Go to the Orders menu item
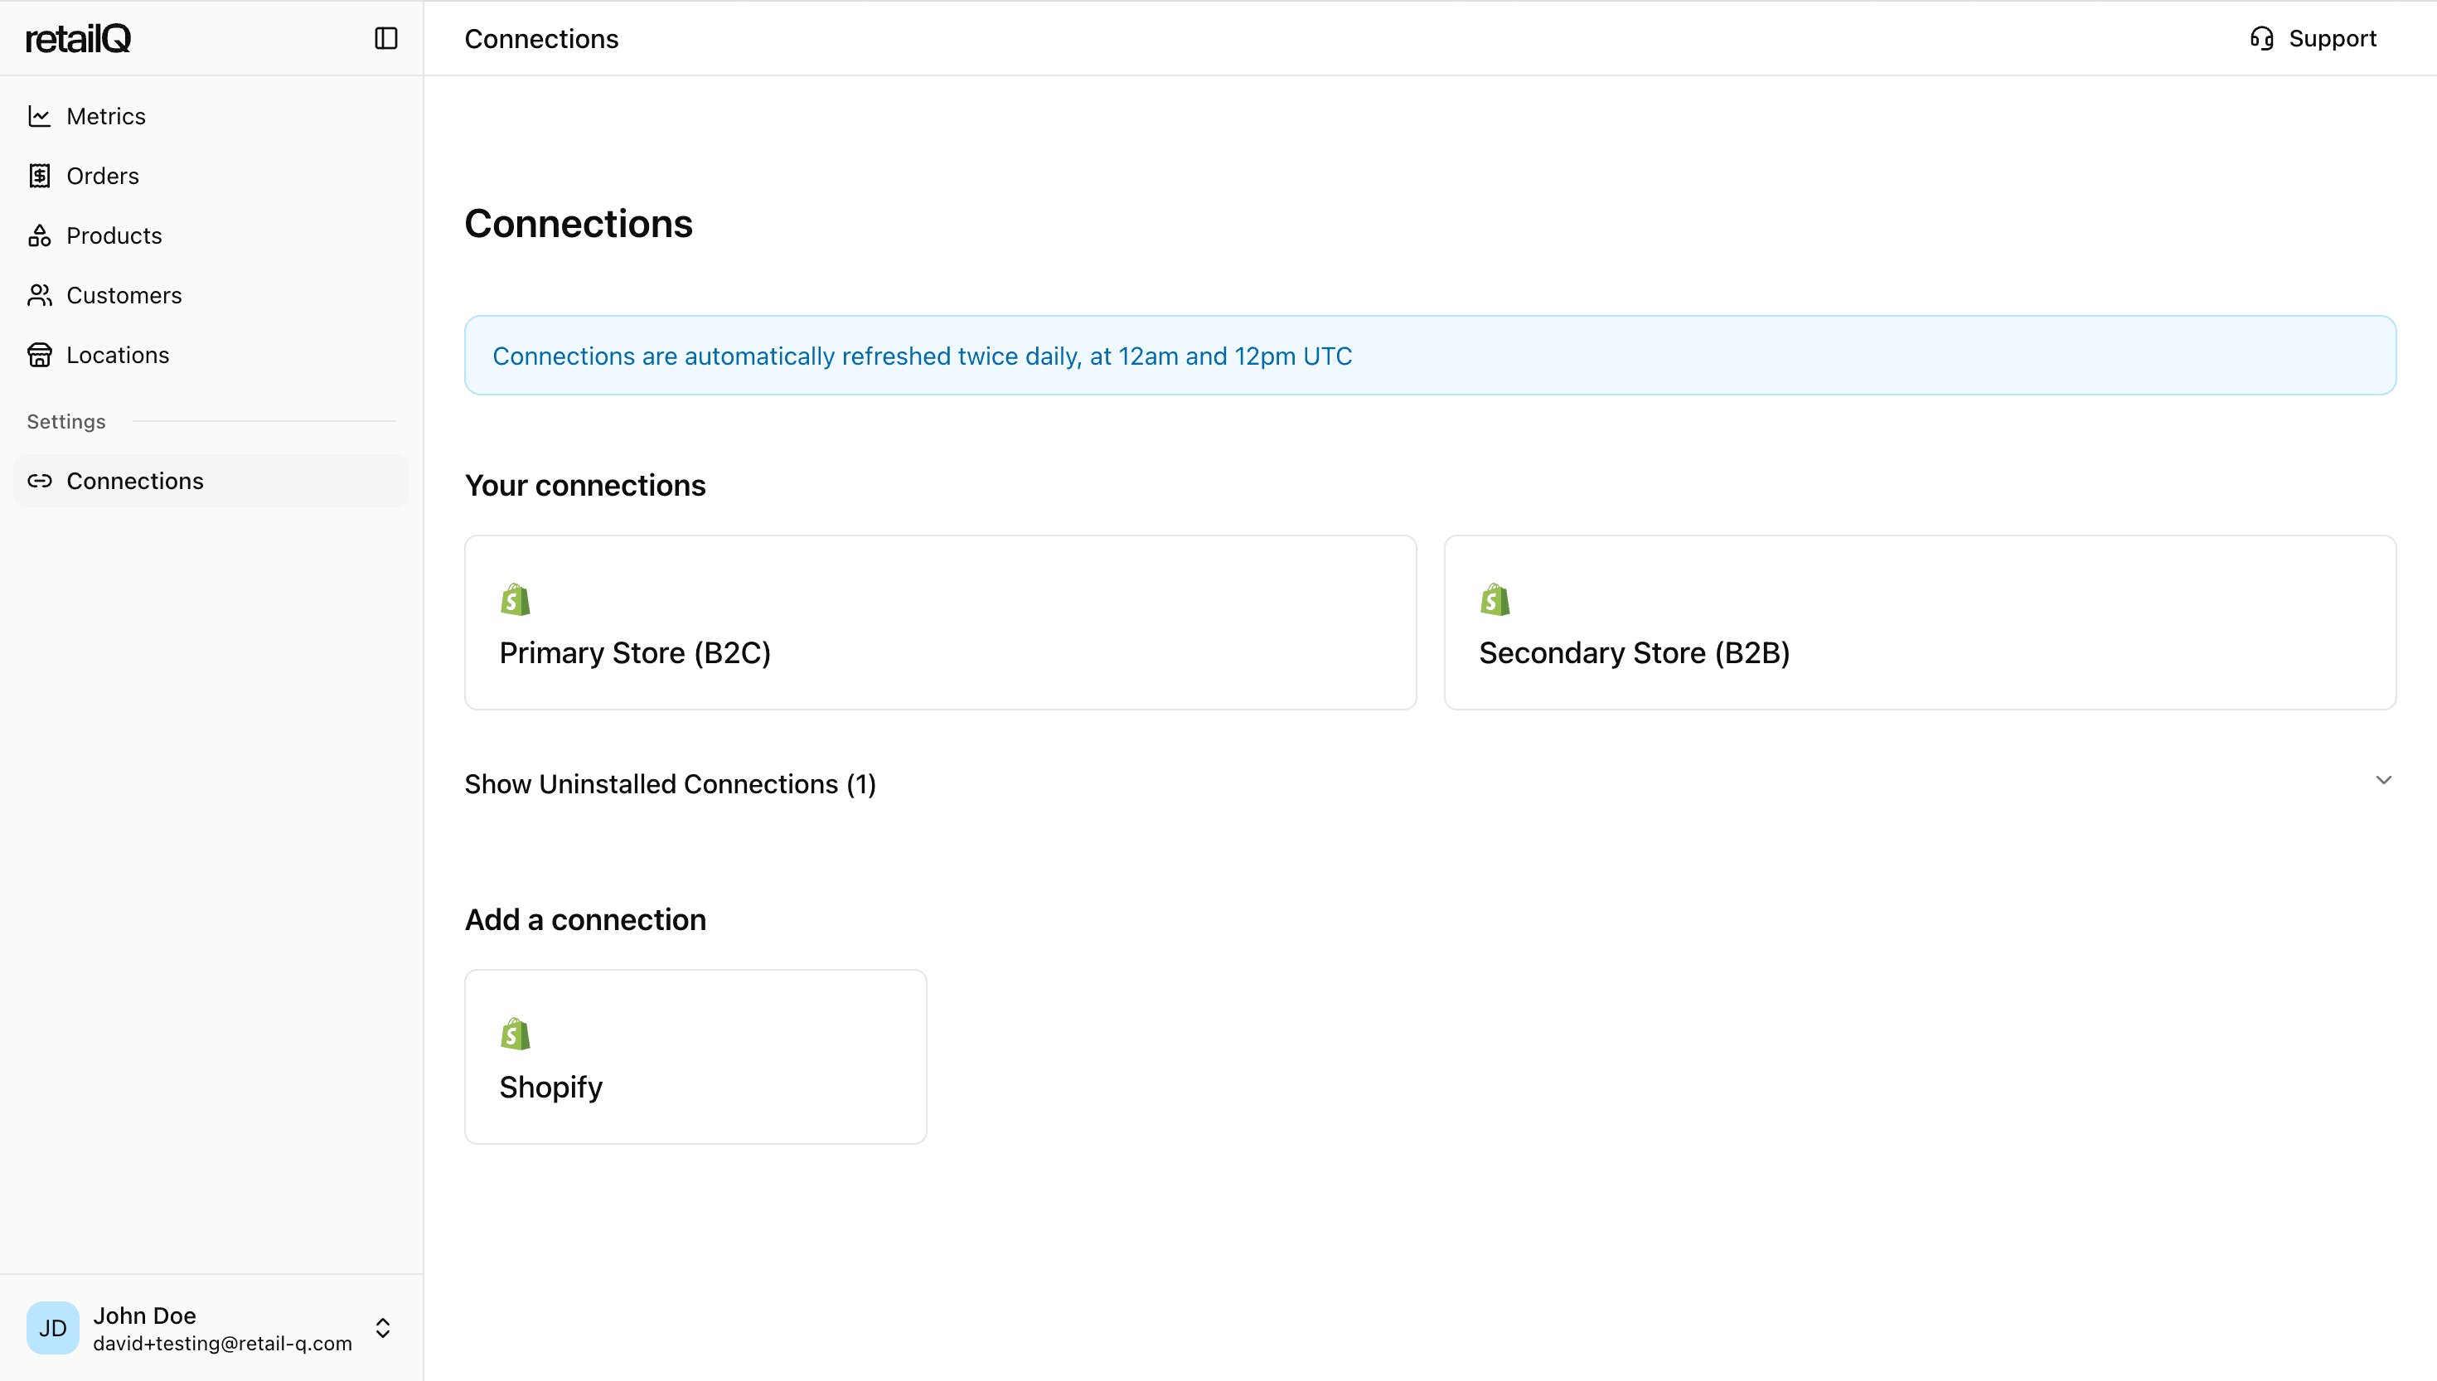This screenshot has width=2437, height=1381. click(x=103, y=176)
